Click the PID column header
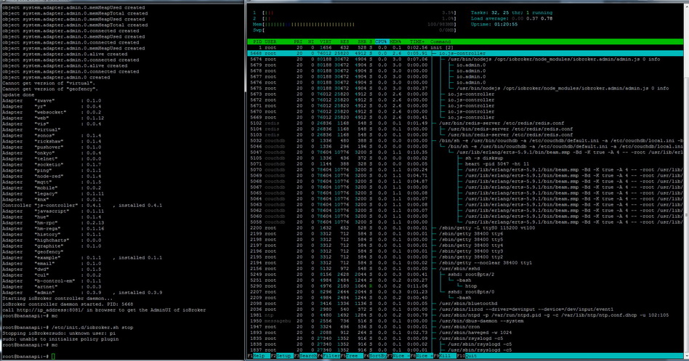This screenshot has height=361, width=689. [256, 41]
